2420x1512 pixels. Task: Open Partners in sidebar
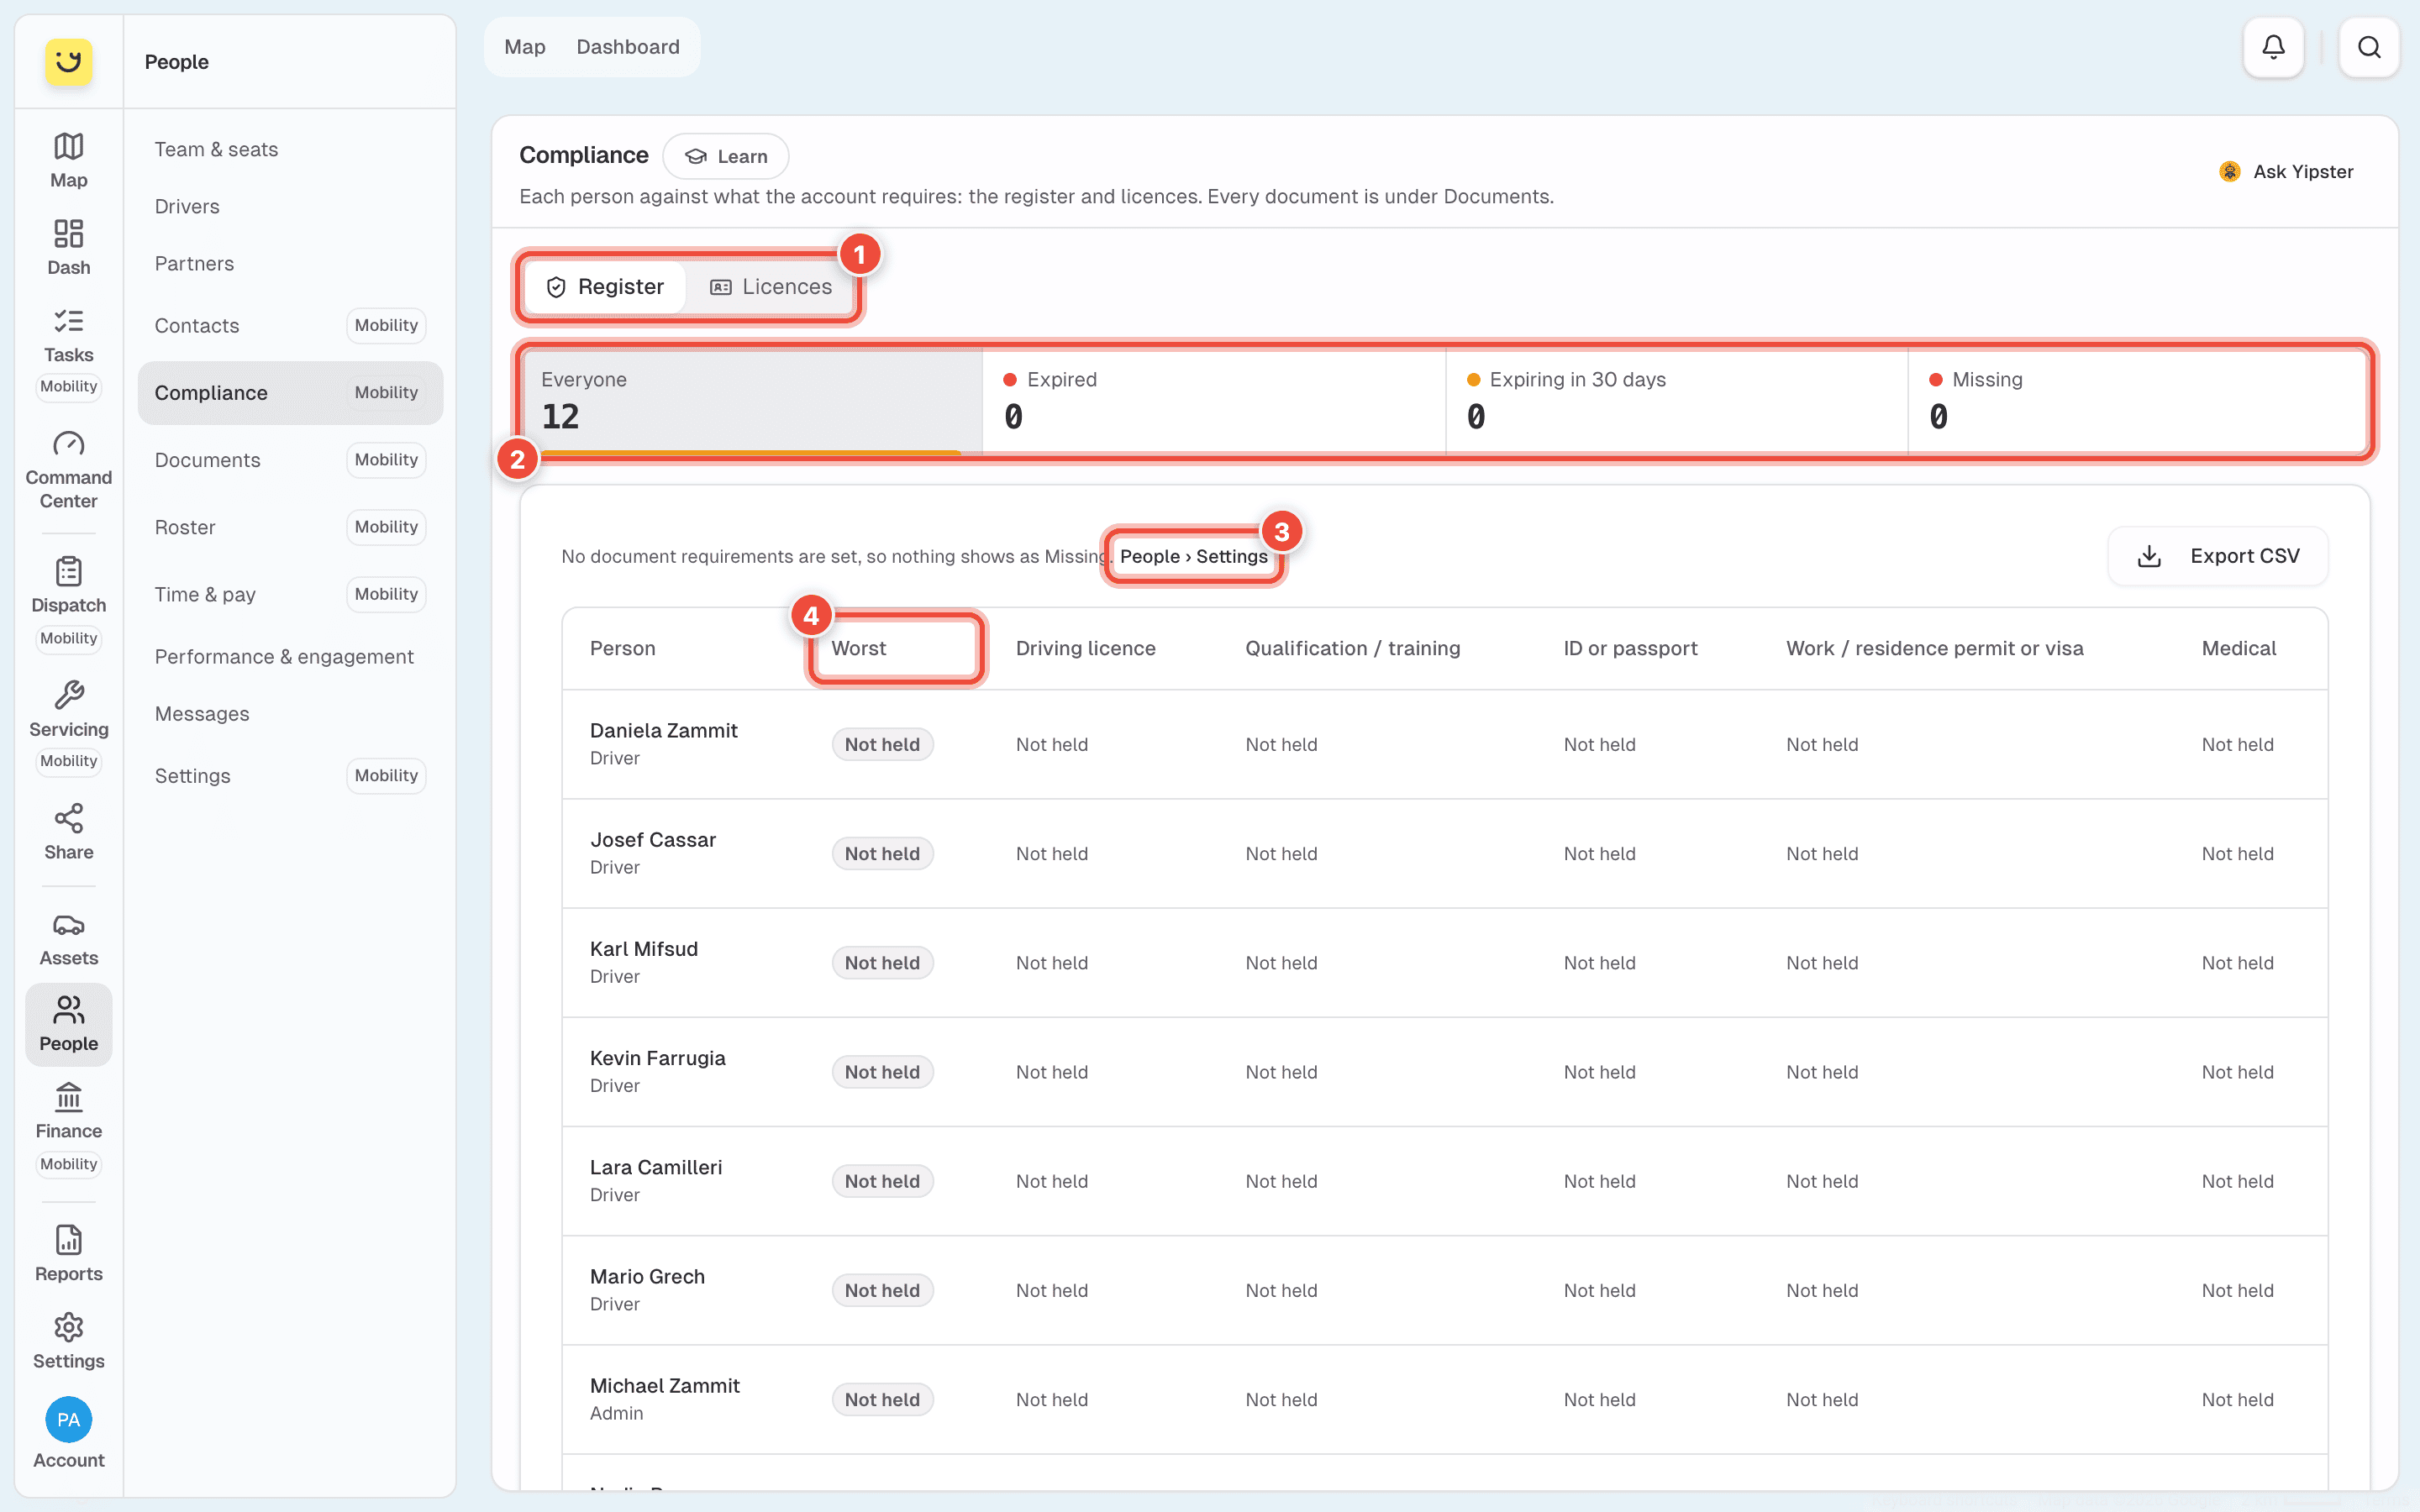point(194,263)
